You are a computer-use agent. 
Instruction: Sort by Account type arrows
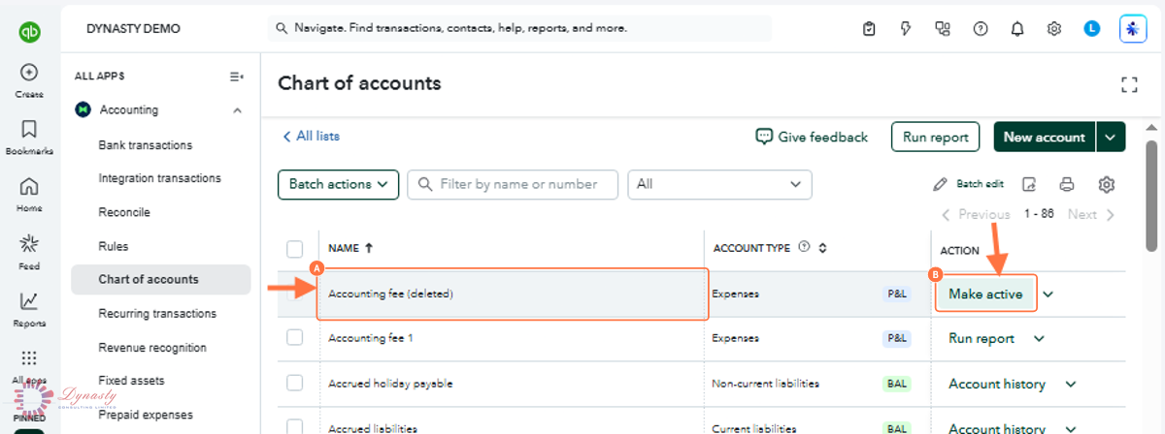click(822, 248)
